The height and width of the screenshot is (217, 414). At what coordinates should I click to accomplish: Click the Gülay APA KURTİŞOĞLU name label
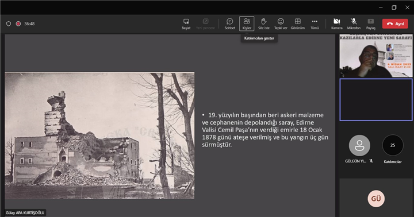click(x=25, y=213)
